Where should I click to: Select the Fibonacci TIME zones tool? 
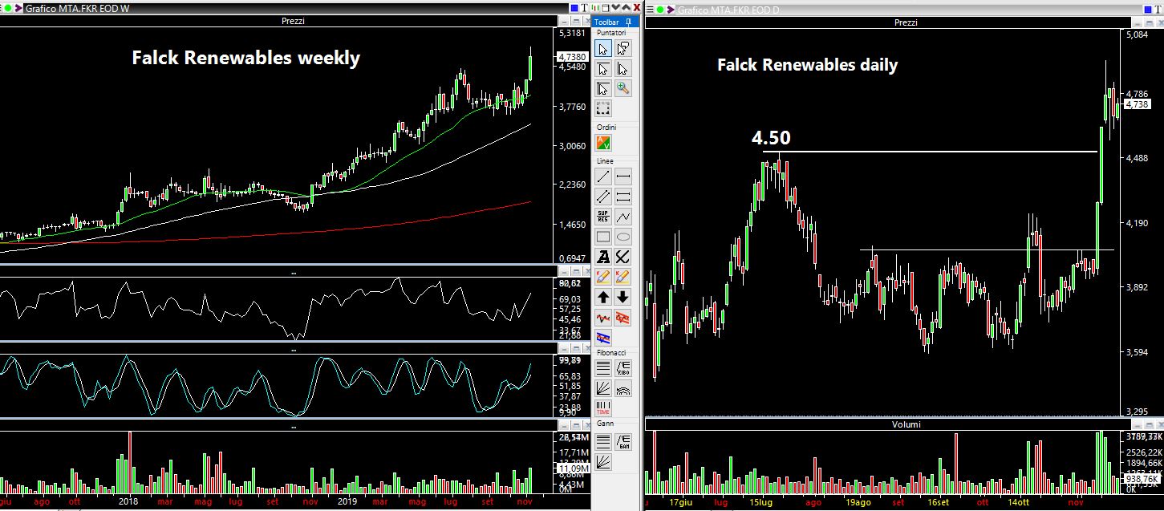coord(603,408)
